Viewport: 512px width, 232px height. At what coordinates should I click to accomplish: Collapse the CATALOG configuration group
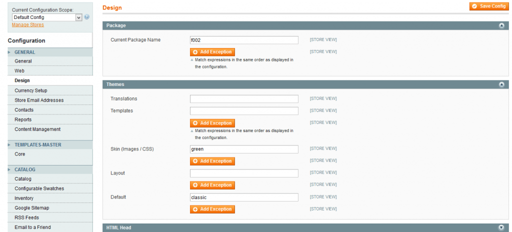click(x=24, y=169)
